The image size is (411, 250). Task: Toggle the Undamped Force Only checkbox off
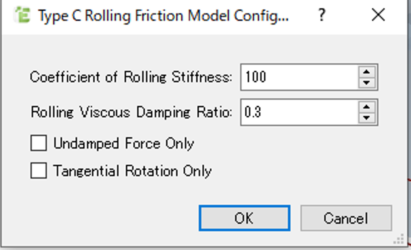39,143
